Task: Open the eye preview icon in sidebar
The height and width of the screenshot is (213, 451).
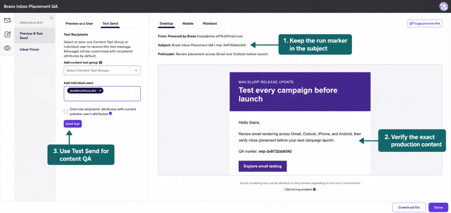Action: [x=7, y=48]
